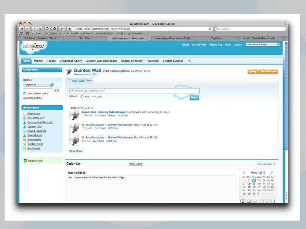This screenshot has width=306, height=229.
Task: Click the File attachment icon
Action: tap(82, 97)
